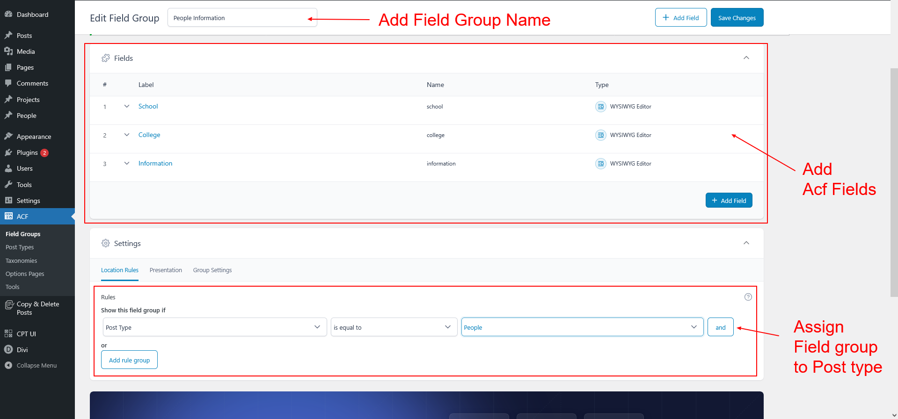
Task: Click the Comments bubble icon
Action: [8, 83]
